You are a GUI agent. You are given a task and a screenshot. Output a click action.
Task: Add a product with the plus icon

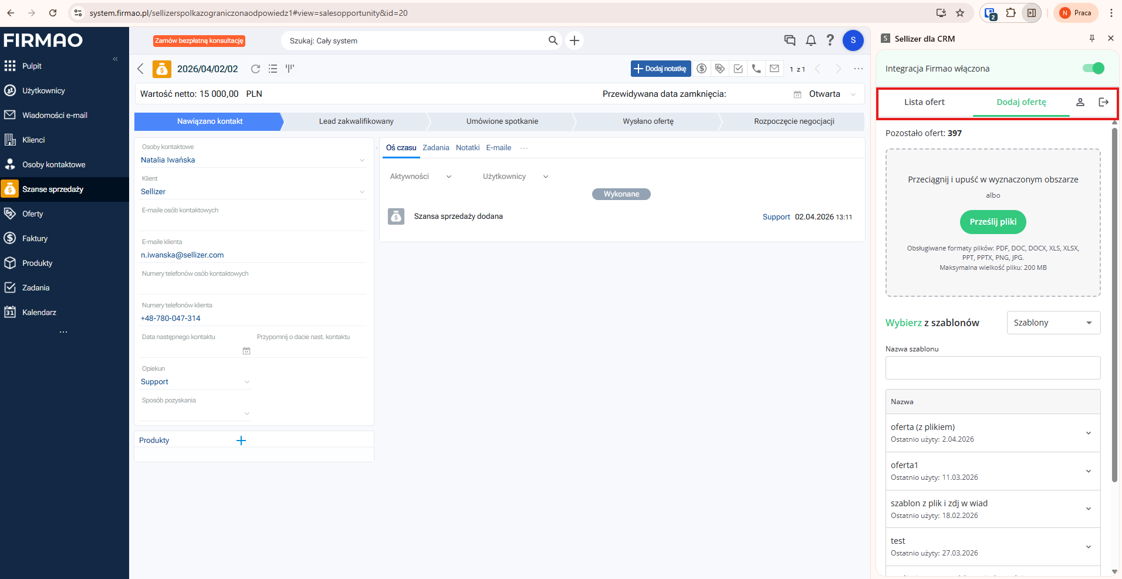241,441
